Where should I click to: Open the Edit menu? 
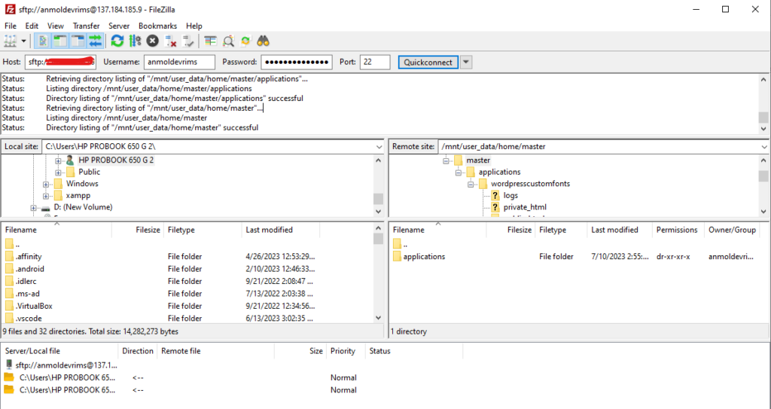32,26
